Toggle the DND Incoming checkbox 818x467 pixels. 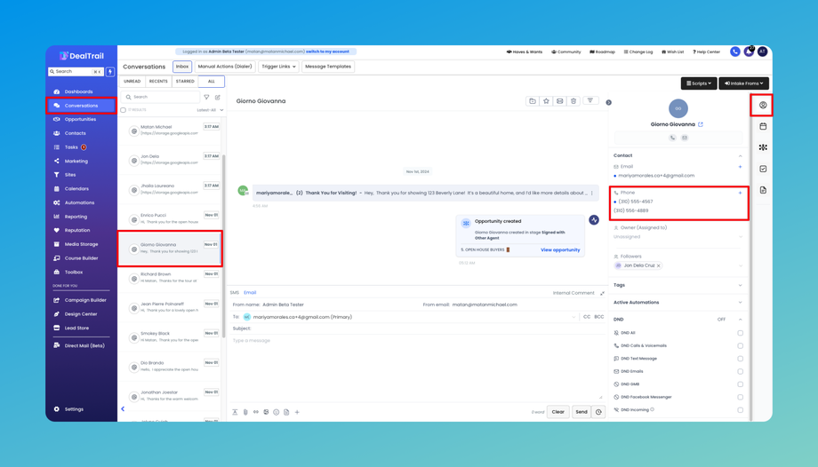click(741, 410)
